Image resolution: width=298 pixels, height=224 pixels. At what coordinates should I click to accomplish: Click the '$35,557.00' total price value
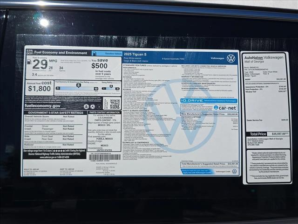coord(278,134)
